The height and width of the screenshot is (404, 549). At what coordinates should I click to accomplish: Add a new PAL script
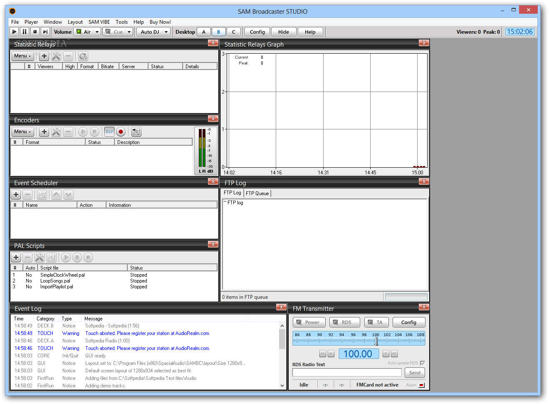tap(16, 258)
